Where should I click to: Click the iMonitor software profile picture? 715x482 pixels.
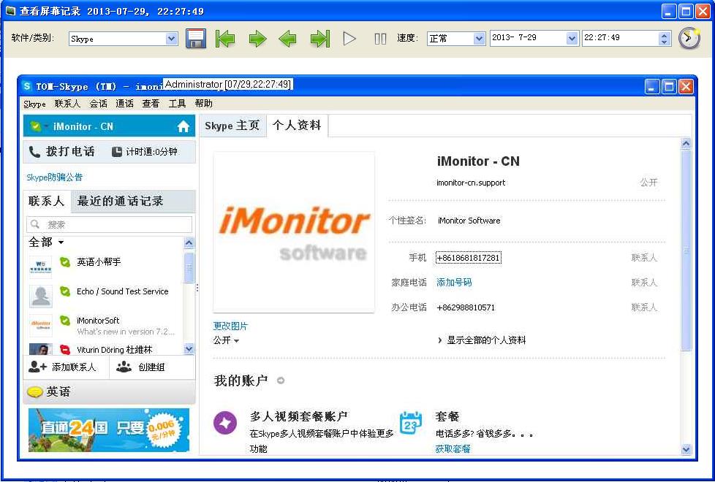[294, 232]
